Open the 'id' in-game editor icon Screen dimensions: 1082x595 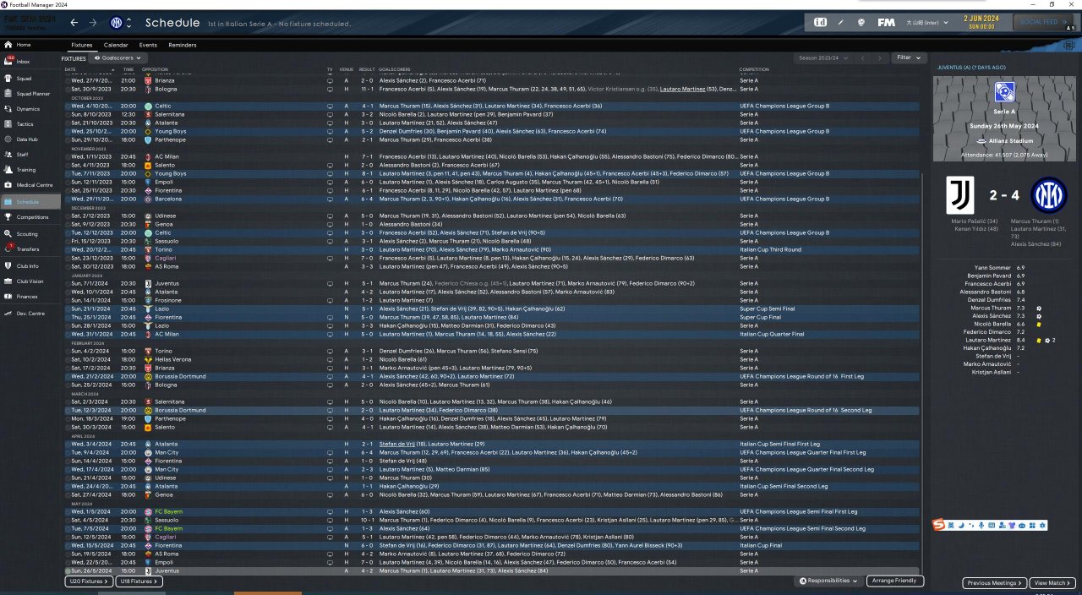click(820, 22)
